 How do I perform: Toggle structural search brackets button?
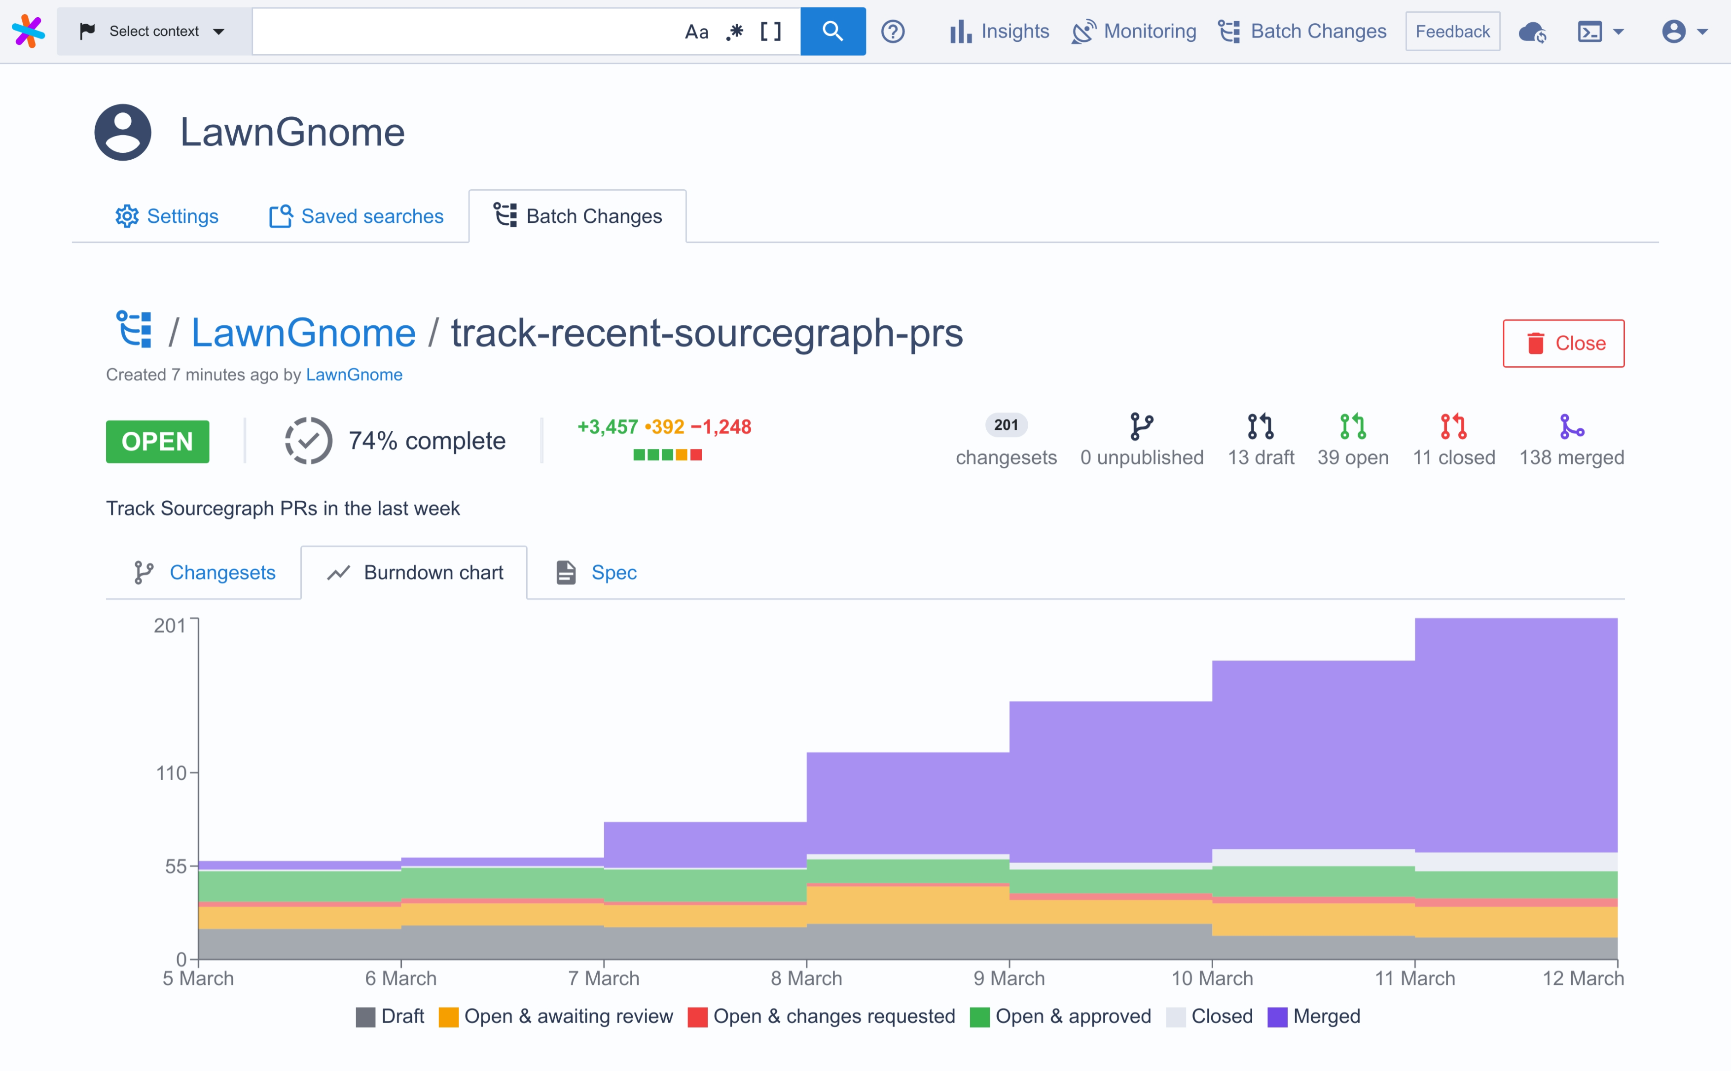(771, 32)
